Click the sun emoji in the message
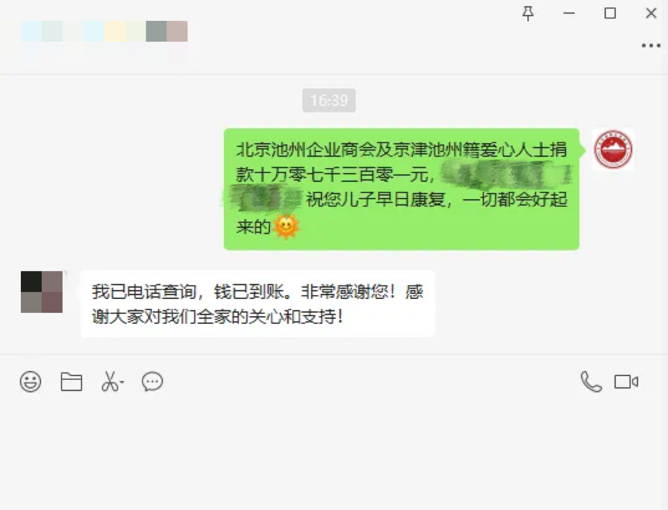This screenshot has width=668, height=510. coord(286,227)
